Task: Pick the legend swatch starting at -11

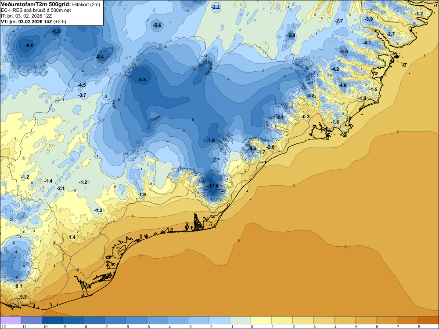Action: tap(31, 320)
